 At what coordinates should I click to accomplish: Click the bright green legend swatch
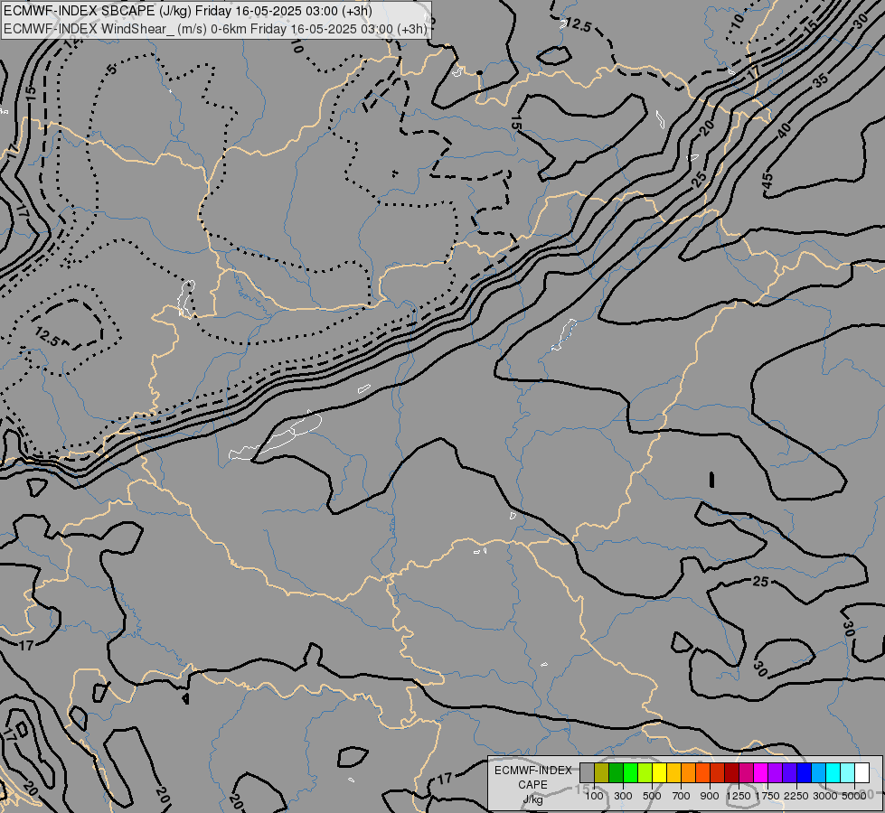630,772
